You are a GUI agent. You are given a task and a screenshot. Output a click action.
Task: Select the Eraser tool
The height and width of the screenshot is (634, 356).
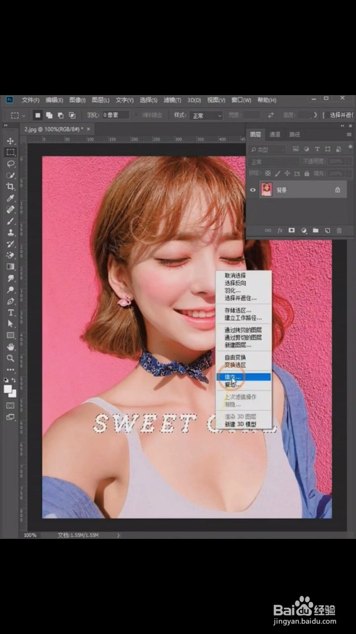10,255
